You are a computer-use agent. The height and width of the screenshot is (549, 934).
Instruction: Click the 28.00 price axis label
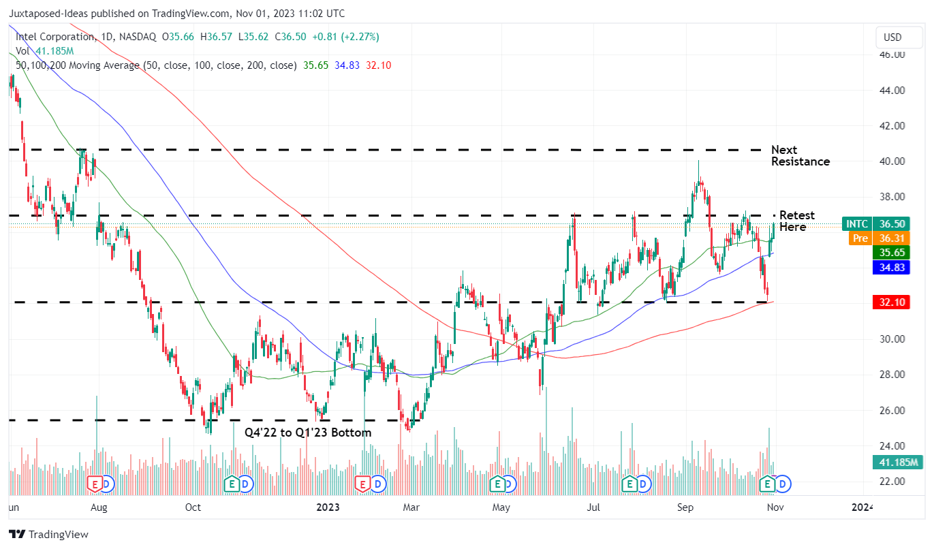tap(891, 375)
